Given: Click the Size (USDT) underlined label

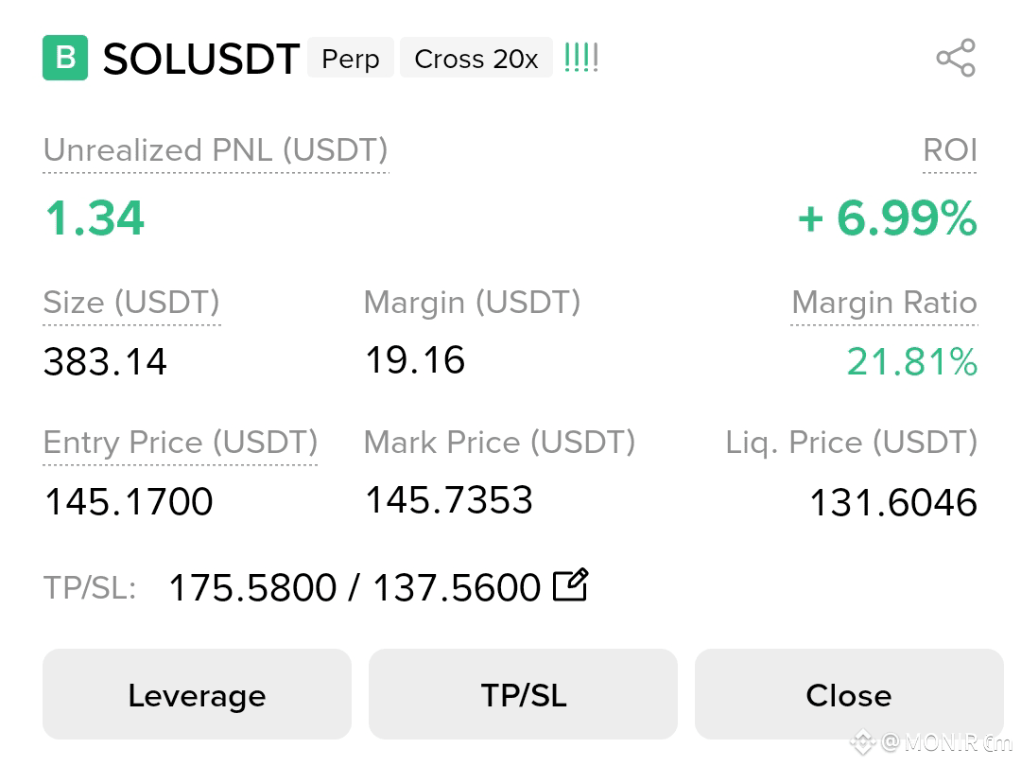Looking at the screenshot, I should (x=131, y=303).
